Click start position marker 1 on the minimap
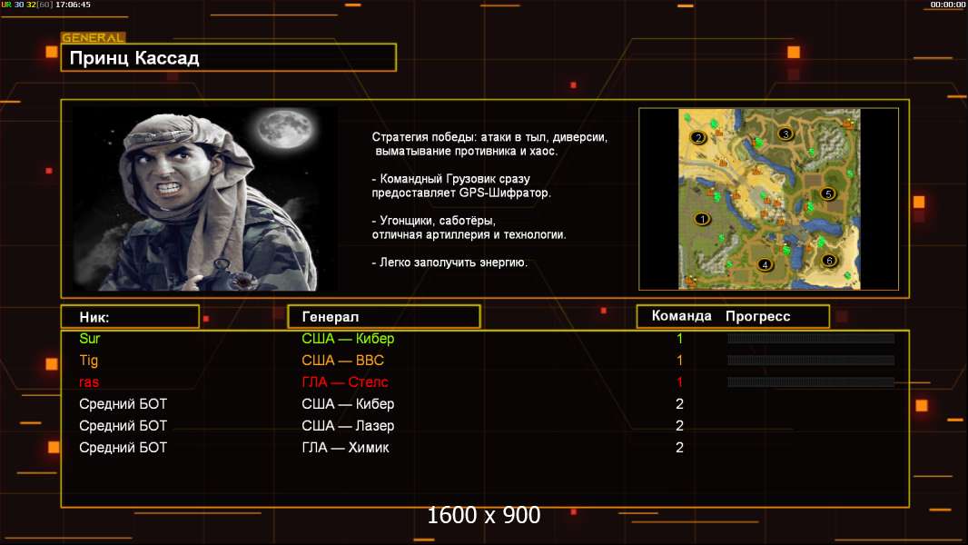968x545 pixels. coord(702,219)
